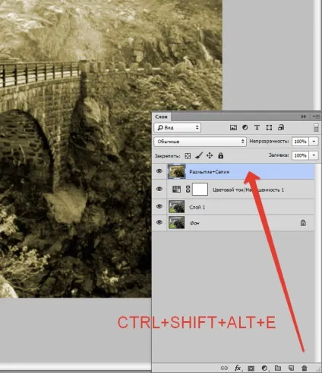Hide the Размытие+Сепия layer
Screen dimensions: 322x373
[x=159, y=171]
